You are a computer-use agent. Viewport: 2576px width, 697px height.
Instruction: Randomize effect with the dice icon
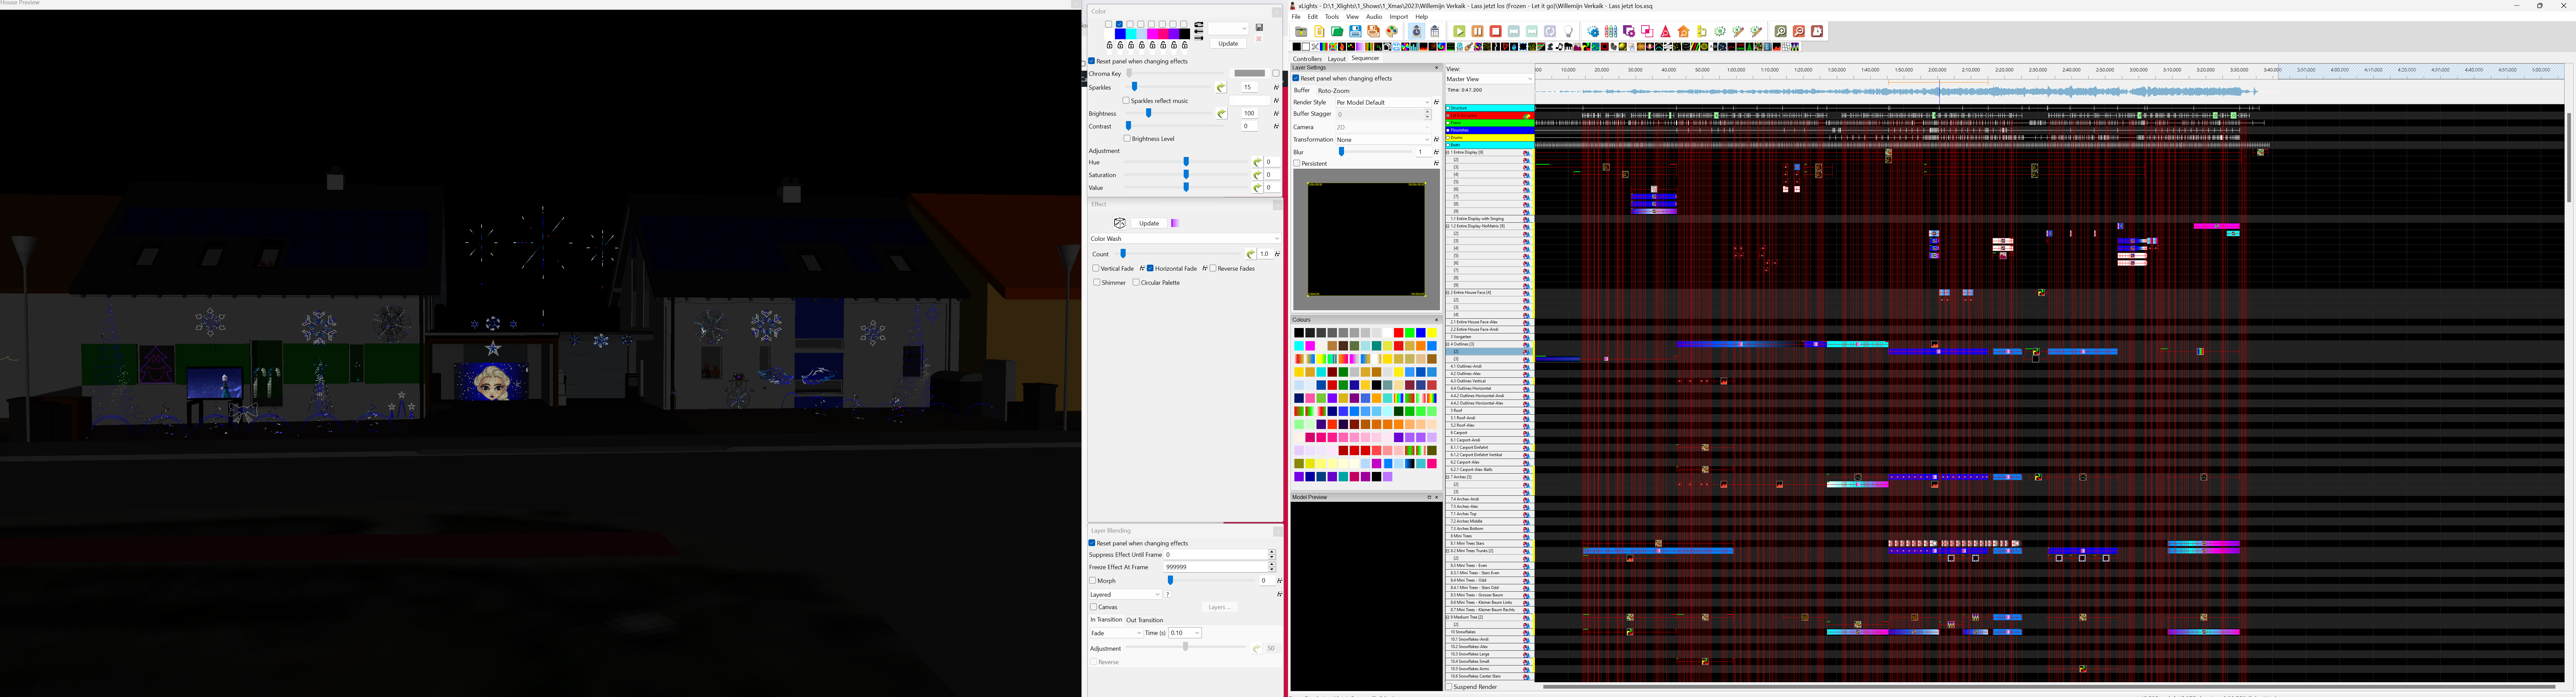(1120, 223)
